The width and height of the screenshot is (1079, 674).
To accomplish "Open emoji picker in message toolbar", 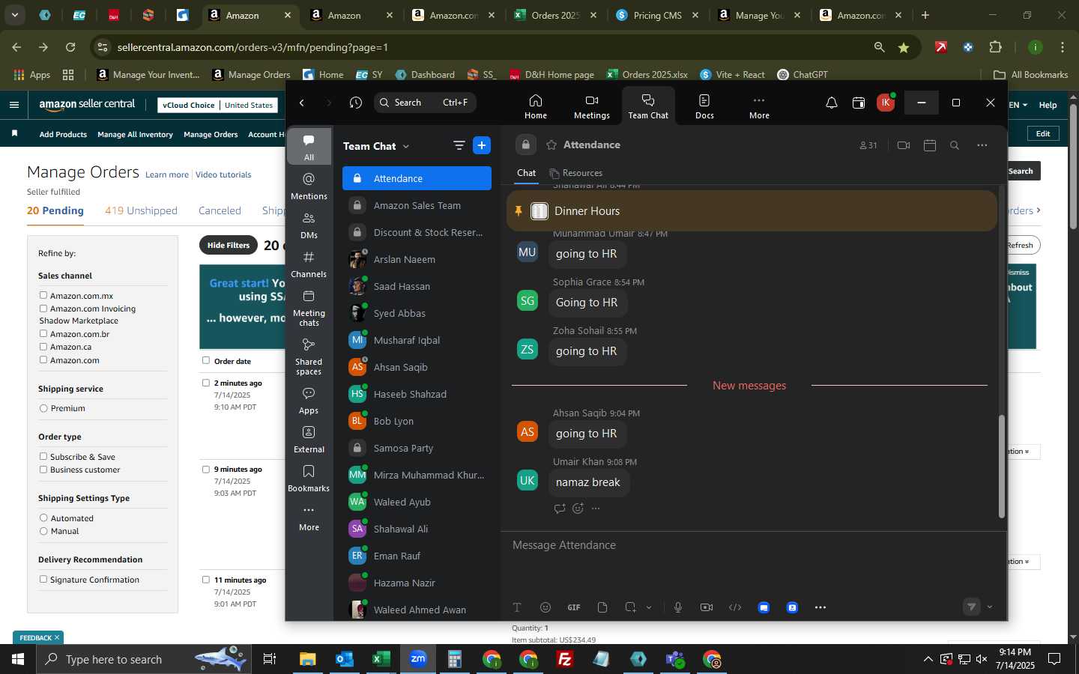I will [x=545, y=607].
